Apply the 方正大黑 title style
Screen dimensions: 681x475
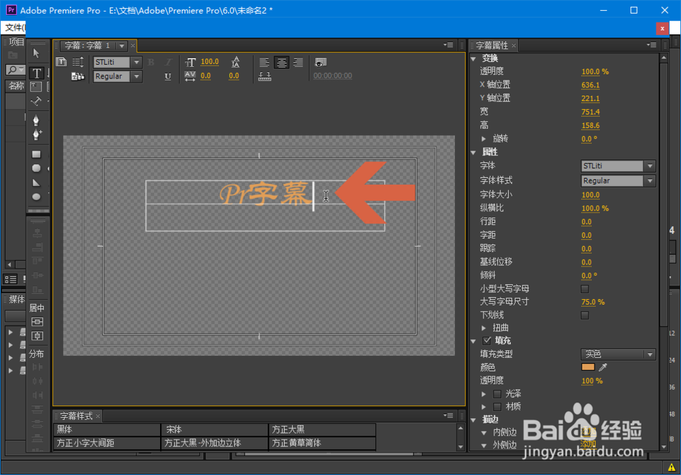click(x=322, y=429)
